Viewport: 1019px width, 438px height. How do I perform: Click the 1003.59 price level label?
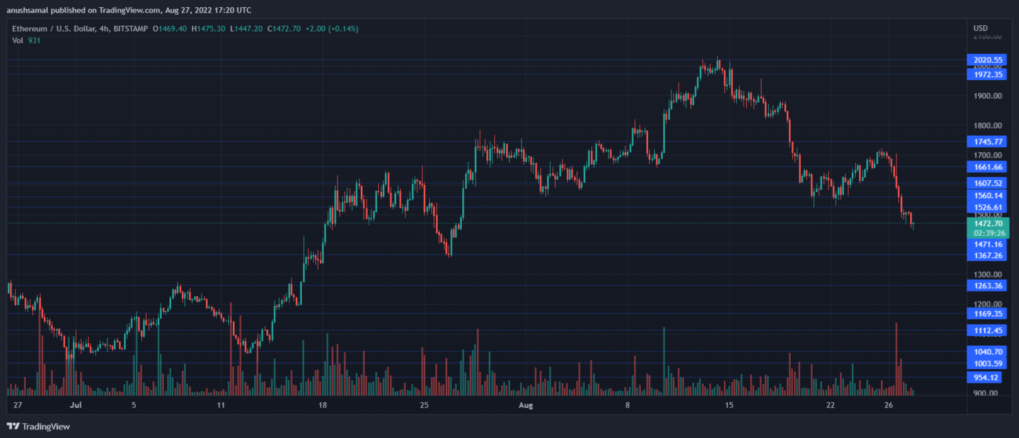(988, 363)
